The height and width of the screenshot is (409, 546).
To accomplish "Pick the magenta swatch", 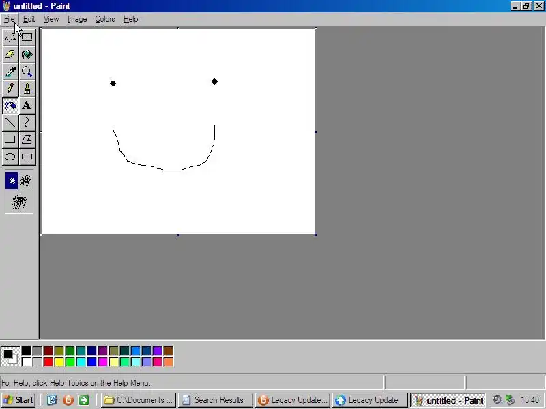I will click(103, 362).
